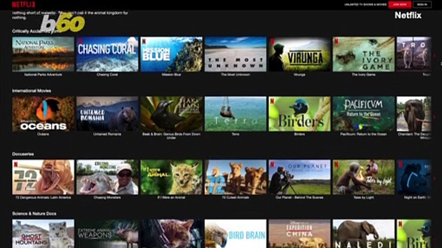The height and width of the screenshot is (248, 442).
Task: Open The Ivory Game thumbnail
Action: (364, 54)
